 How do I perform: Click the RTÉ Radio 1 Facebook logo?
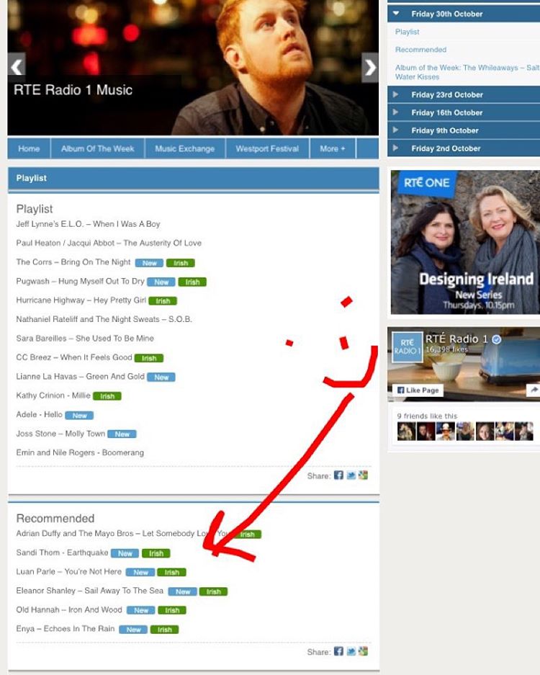407,347
